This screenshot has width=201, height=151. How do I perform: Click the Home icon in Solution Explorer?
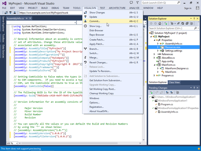pos(160,23)
